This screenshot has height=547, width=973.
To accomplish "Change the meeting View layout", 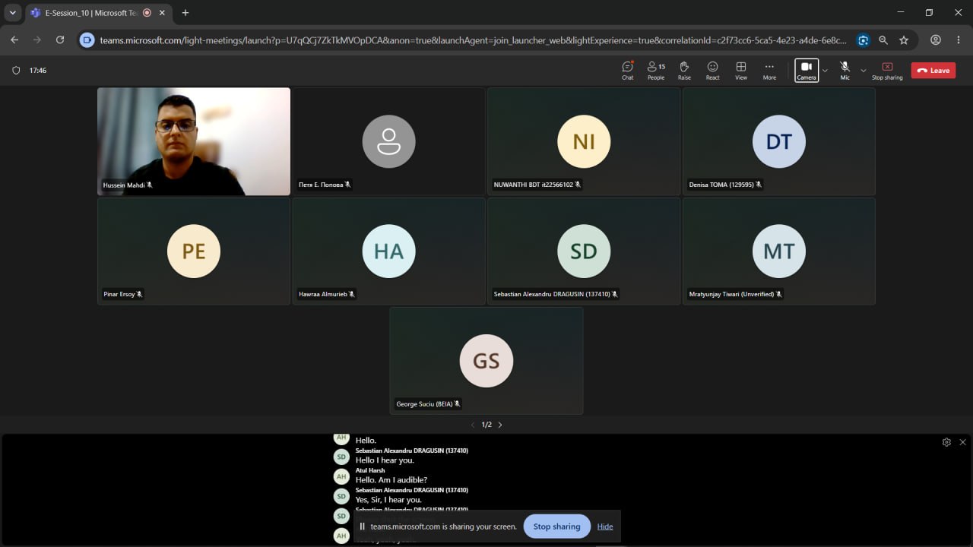I will coord(741,71).
